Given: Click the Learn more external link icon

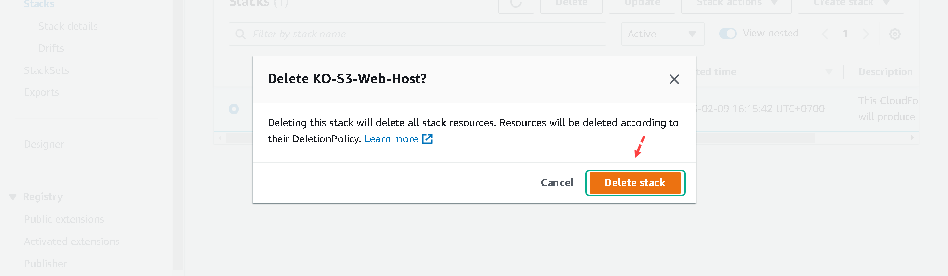Looking at the screenshot, I should click(427, 139).
